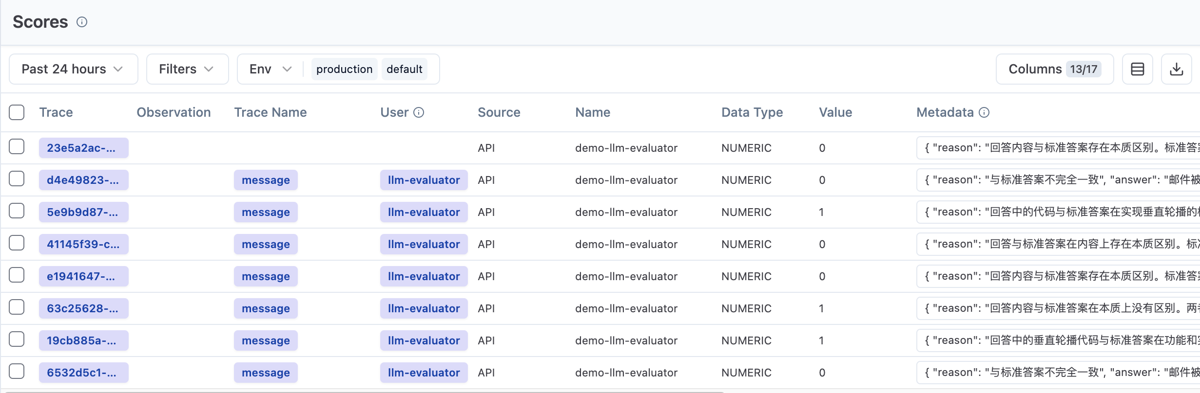The image size is (1200, 393).
Task: Check the box for trace 63c25628
Action: pos(17,307)
